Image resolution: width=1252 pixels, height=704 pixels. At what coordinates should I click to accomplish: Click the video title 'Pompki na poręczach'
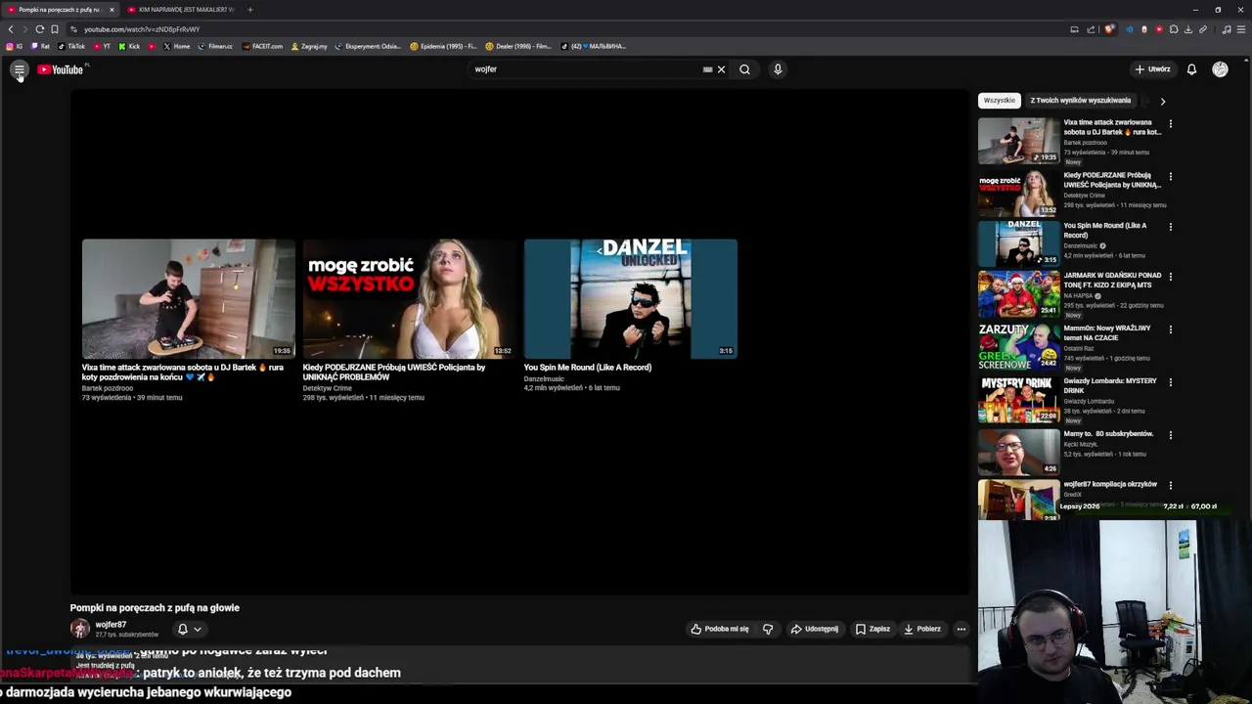[x=155, y=607]
